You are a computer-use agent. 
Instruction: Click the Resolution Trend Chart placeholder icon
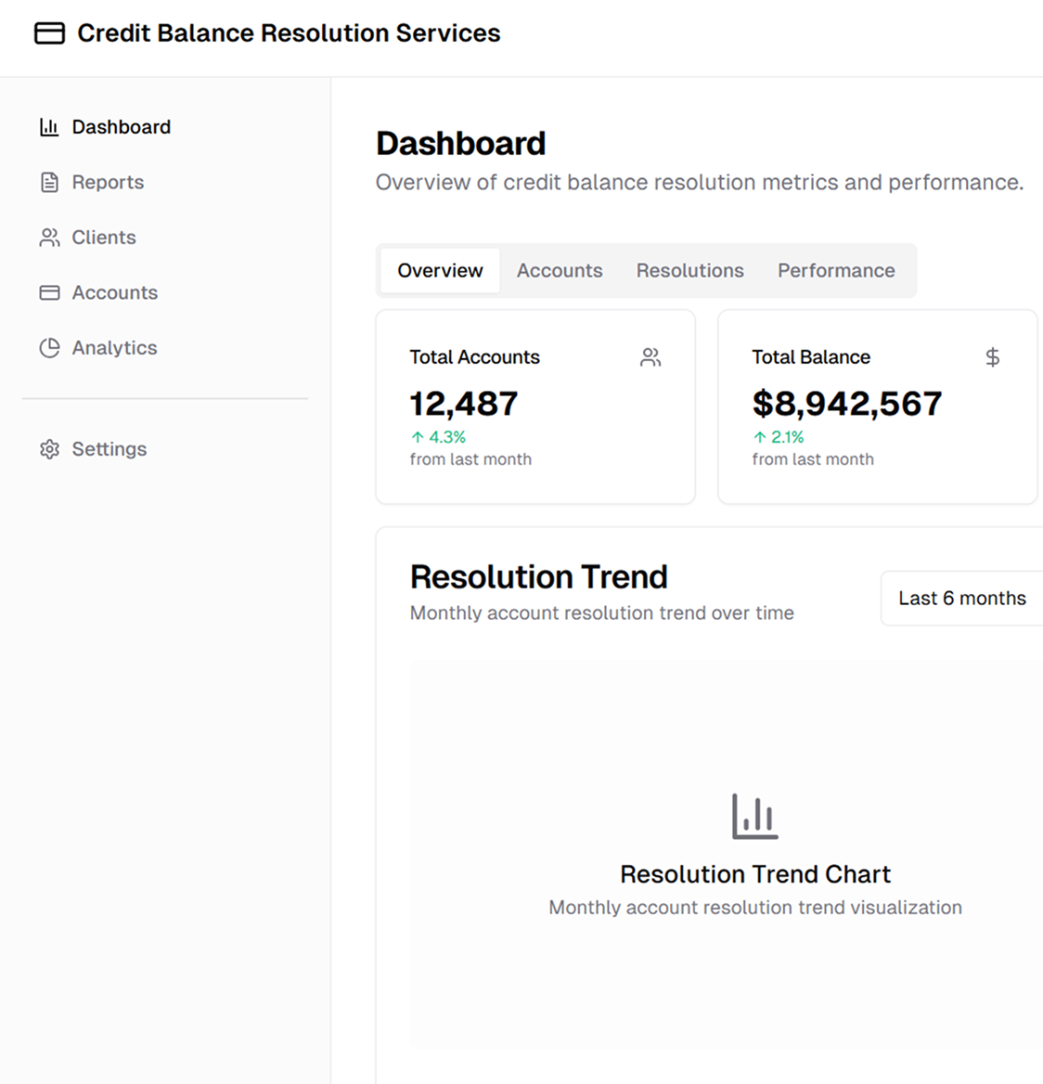754,817
